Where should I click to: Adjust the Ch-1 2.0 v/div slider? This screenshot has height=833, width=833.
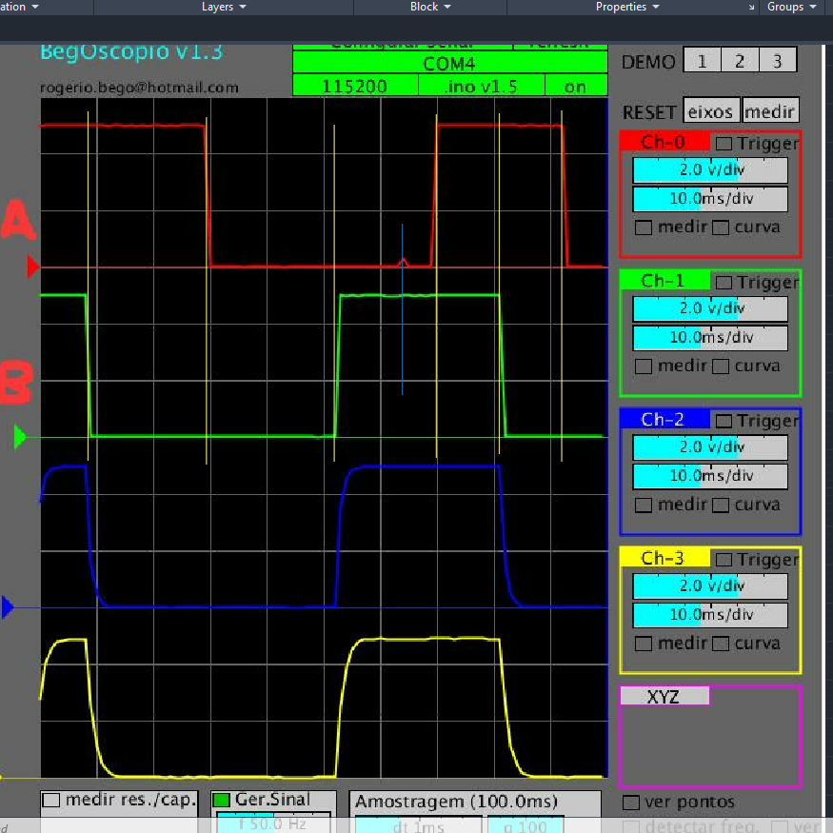click(710, 308)
